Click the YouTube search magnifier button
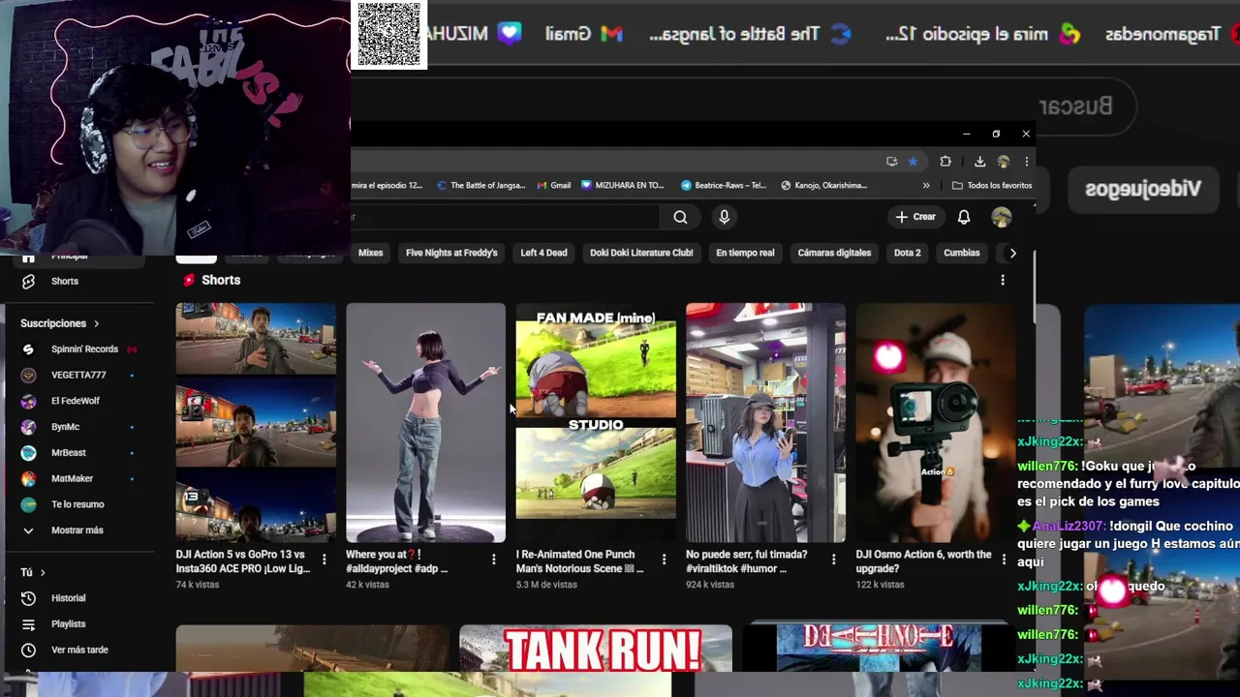The image size is (1240, 697). (680, 217)
